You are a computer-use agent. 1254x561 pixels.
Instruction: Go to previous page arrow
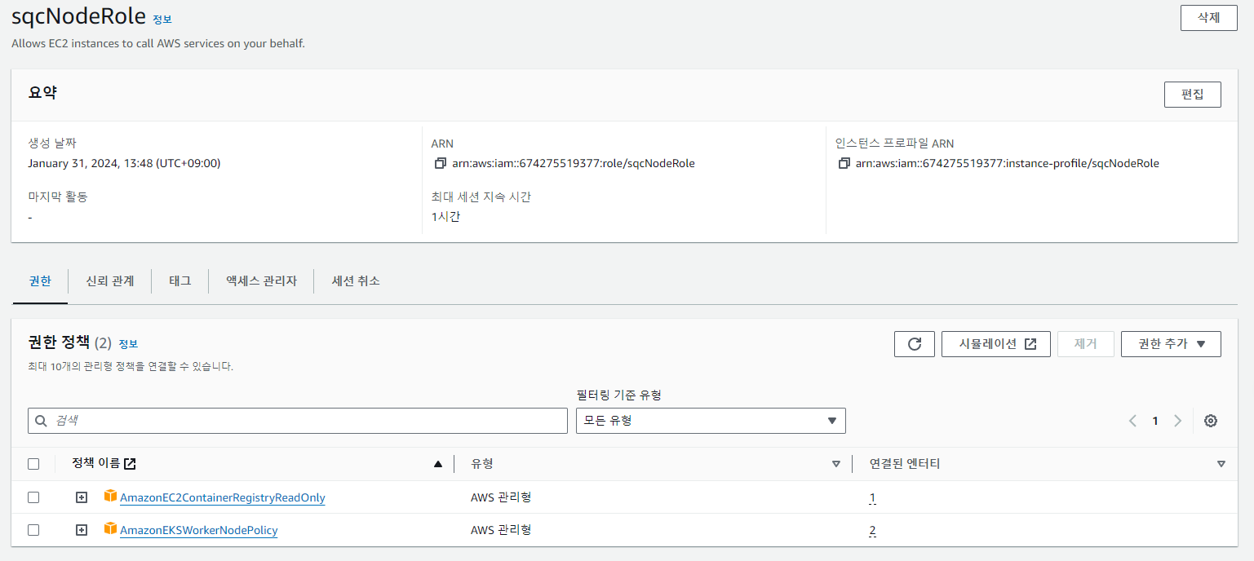click(x=1132, y=421)
